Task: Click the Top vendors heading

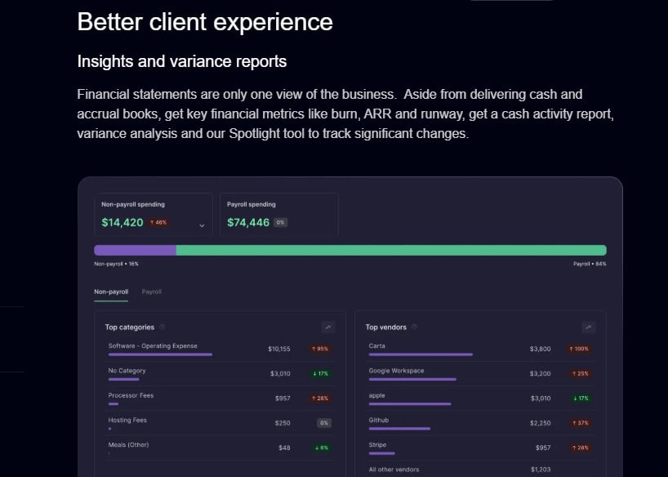Action: point(386,328)
